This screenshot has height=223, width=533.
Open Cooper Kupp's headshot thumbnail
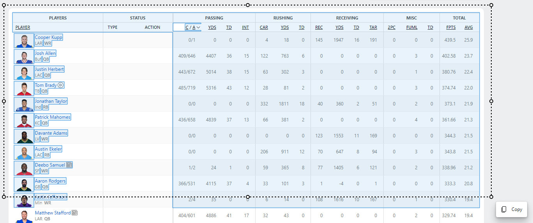pyautogui.click(x=24, y=40)
